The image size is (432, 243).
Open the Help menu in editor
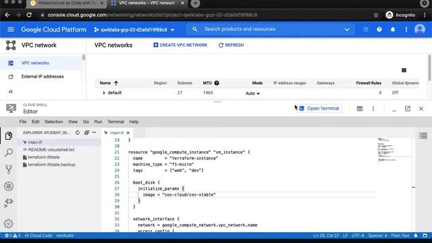tap(134, 122)
